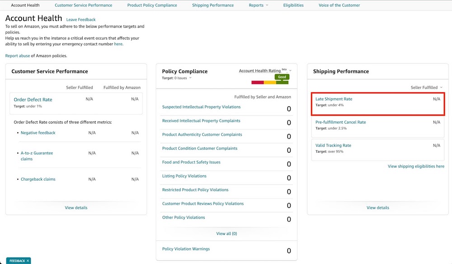
Task: Open Product Condition Customer Complaints
Action: pyautogui.click(x=199, y=149)
